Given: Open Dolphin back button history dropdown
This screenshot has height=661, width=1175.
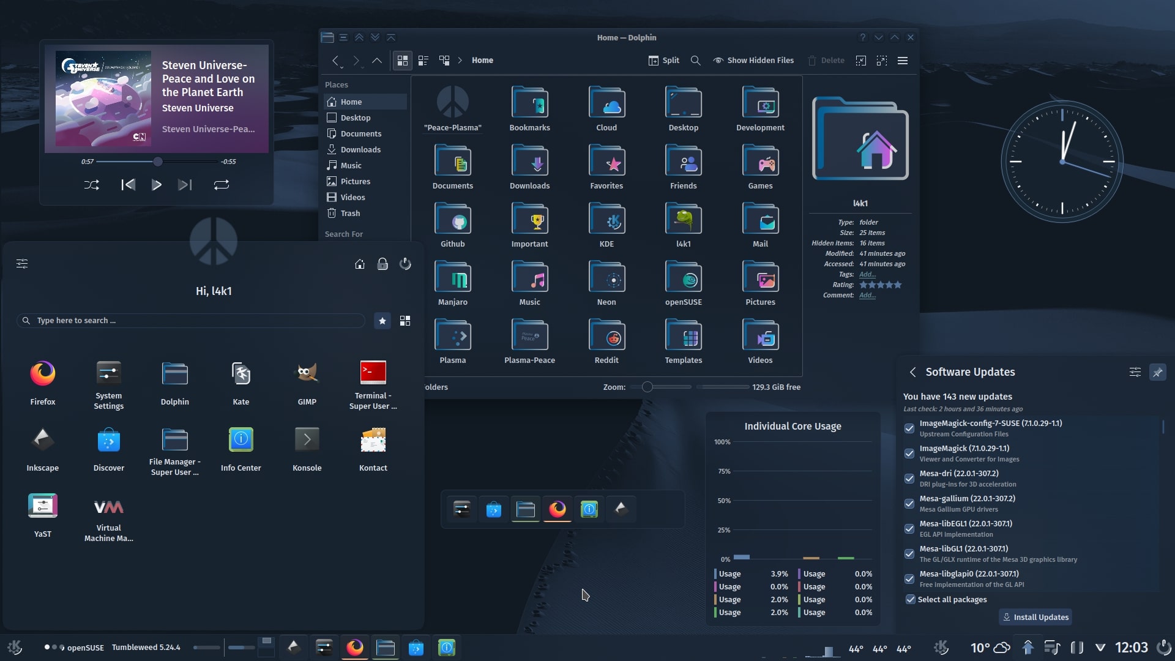Looking at the screenshot, I should 341,67.
